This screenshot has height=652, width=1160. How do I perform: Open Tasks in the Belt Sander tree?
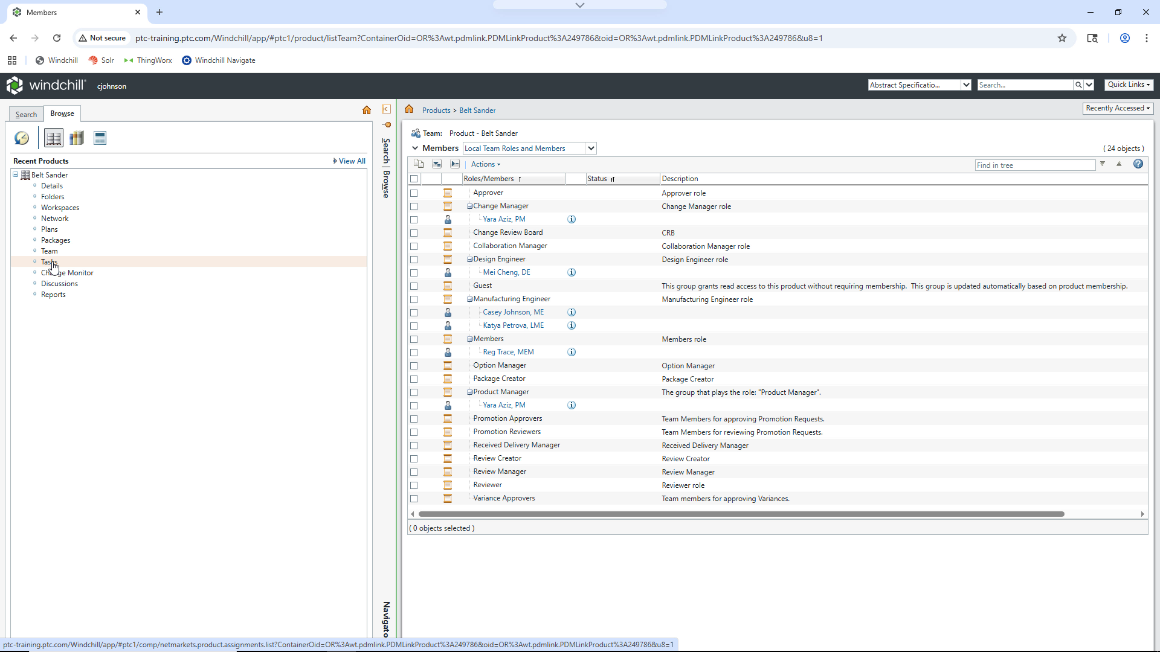point(49,262)
